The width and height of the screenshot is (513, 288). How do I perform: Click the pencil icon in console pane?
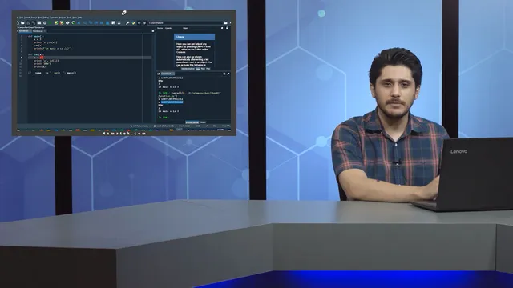(228, 74)
